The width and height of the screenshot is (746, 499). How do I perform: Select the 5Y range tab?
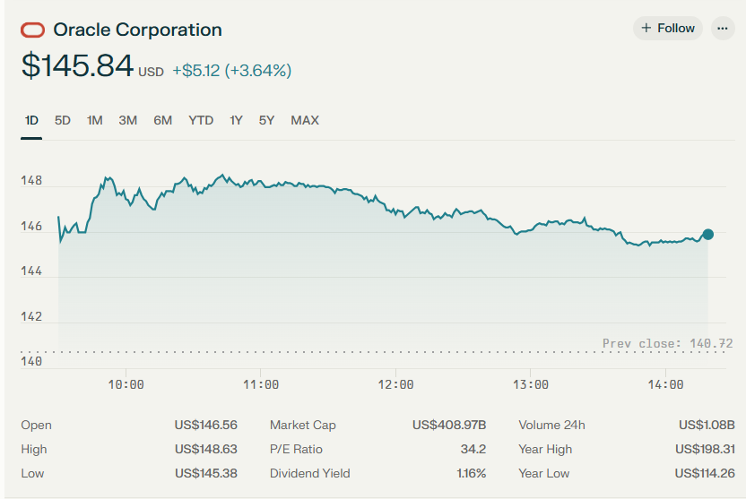point(266,121)
